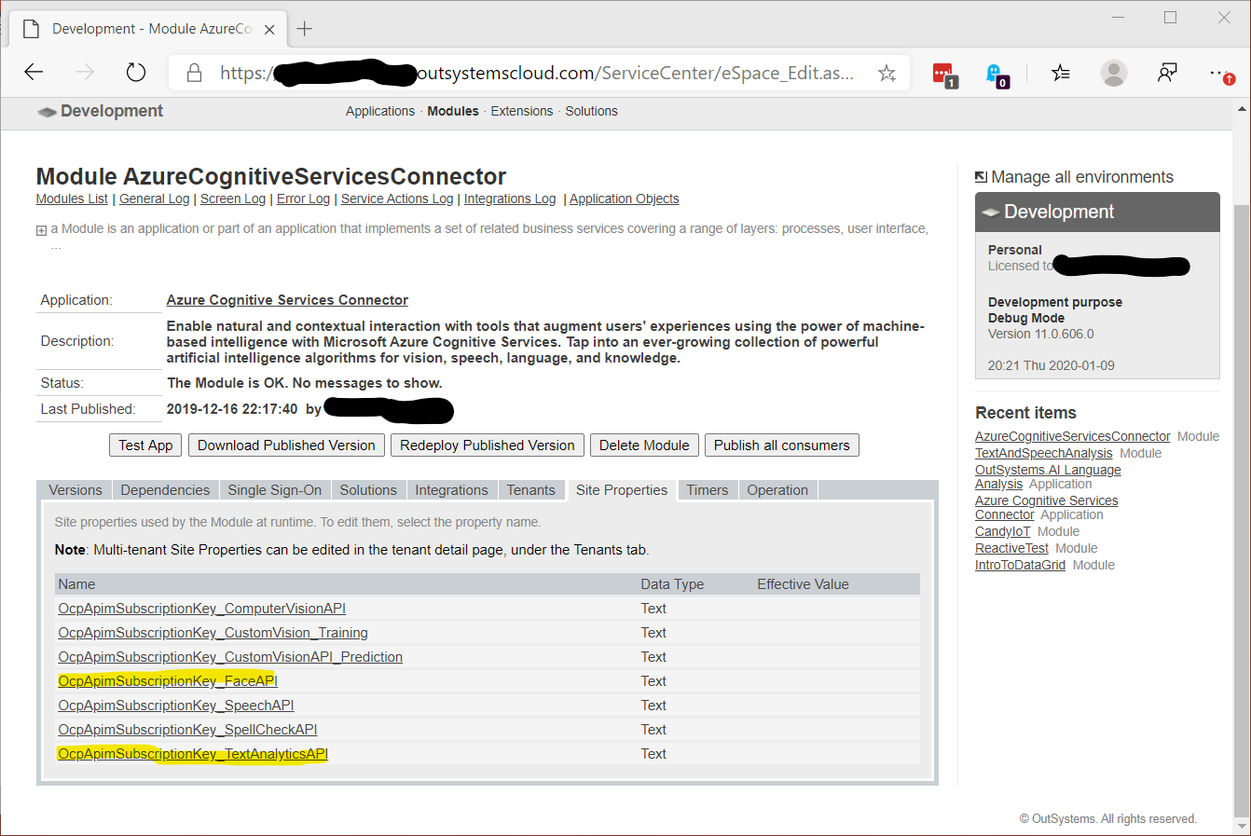Go back using browser back arrow

(34, 73)
